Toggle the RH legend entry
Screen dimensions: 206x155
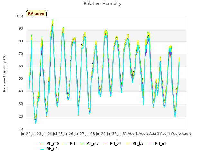pyautogui.click(x=69, y=143)
